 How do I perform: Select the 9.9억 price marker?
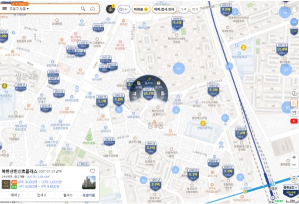226,9
